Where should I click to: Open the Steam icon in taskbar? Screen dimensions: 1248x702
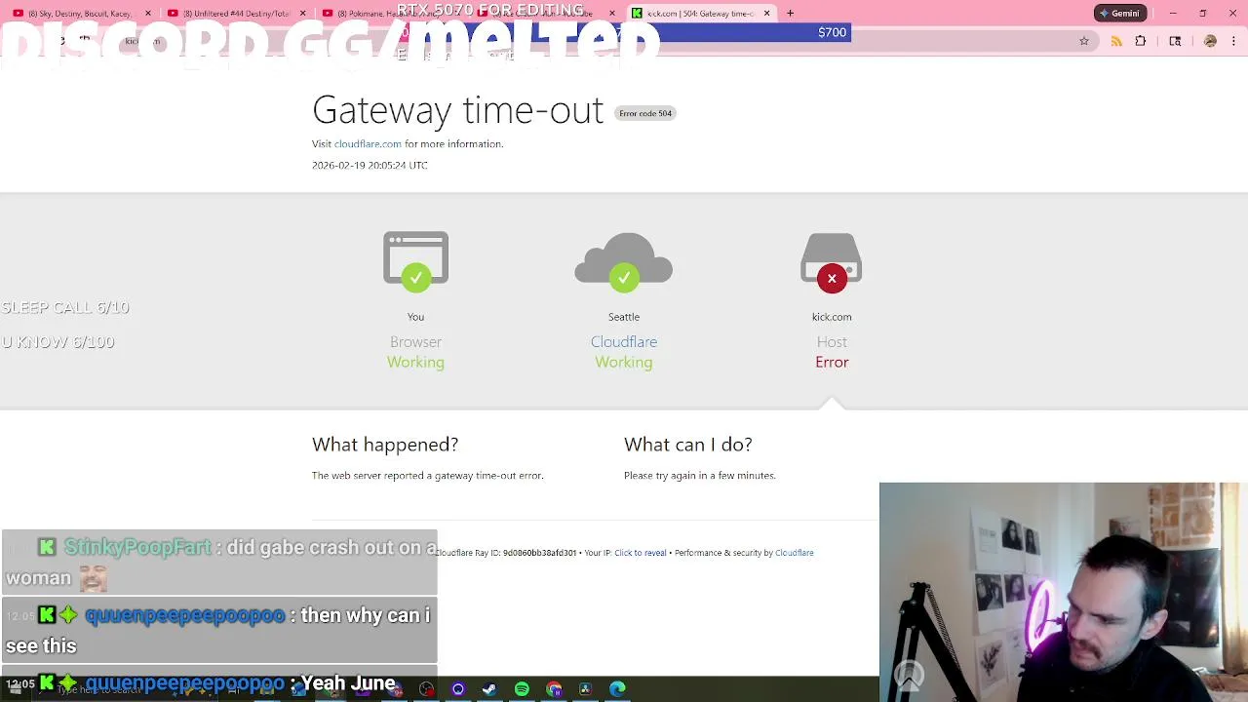[489, 689]
